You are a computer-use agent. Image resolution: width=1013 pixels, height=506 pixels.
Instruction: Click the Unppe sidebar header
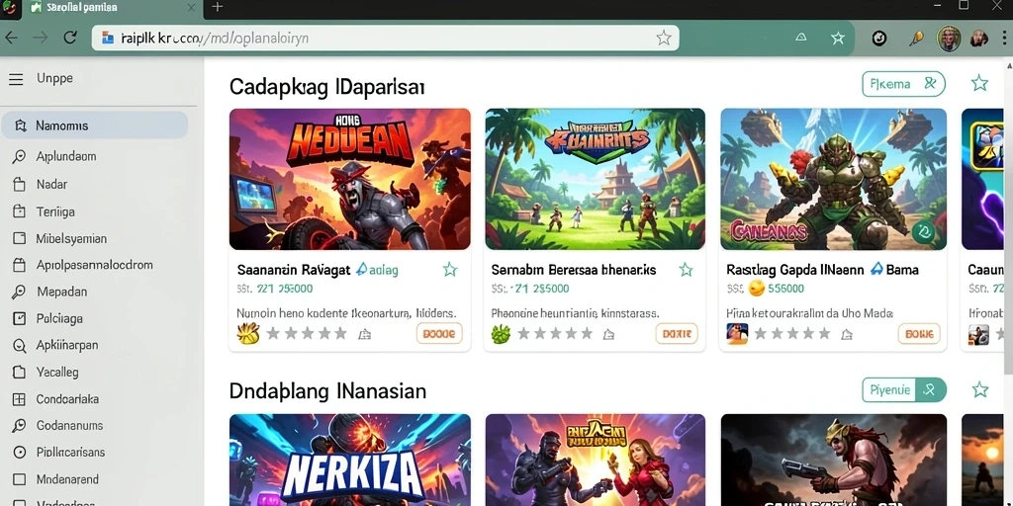point(55,79)
